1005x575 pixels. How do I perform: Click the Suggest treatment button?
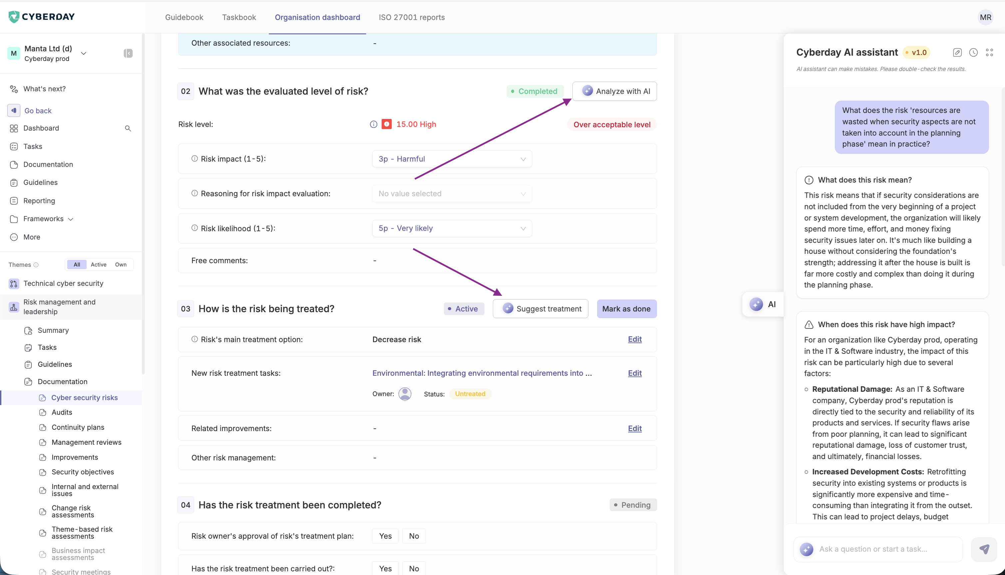pos(540,309)
